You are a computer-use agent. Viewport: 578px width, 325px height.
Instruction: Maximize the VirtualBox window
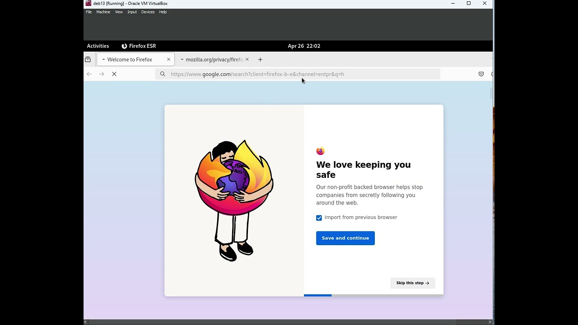tap(469, 3)
